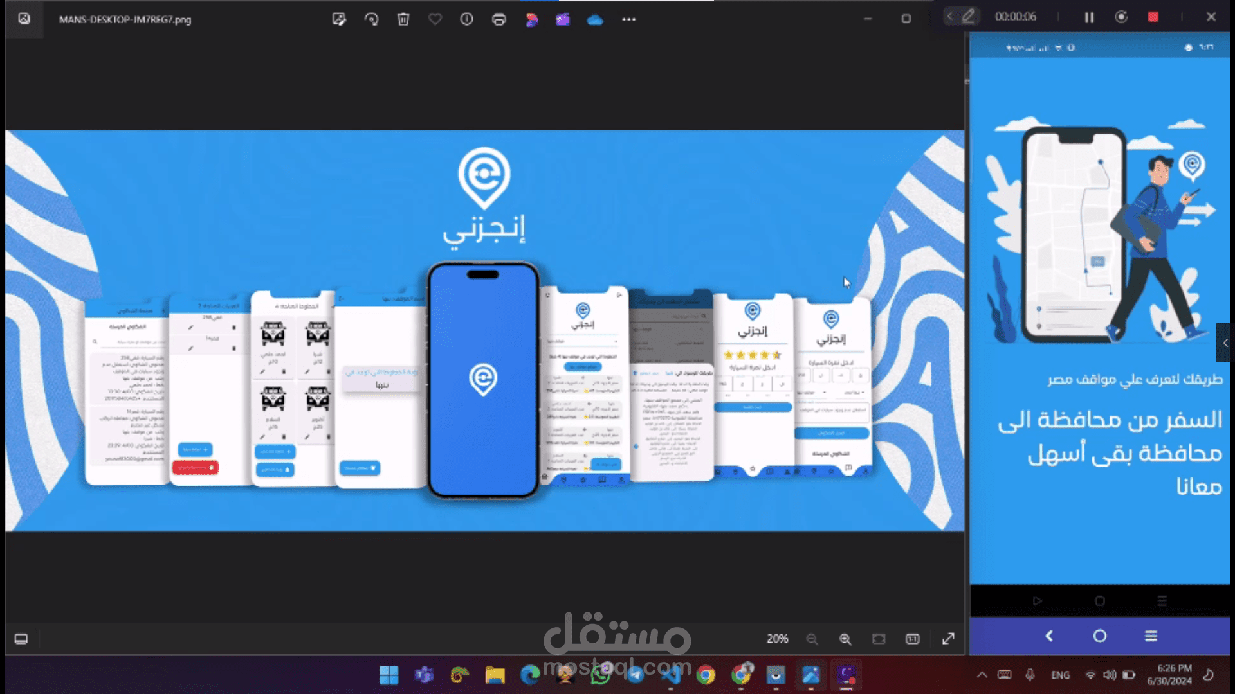Stop recording with the red square button
The width and height of the screenshot is (1235, 694).
1153,17
